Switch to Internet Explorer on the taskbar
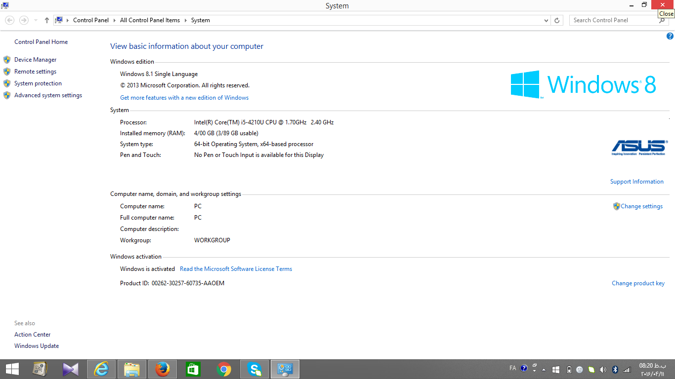Screen dimensions: 675x379 pos(101,369)
